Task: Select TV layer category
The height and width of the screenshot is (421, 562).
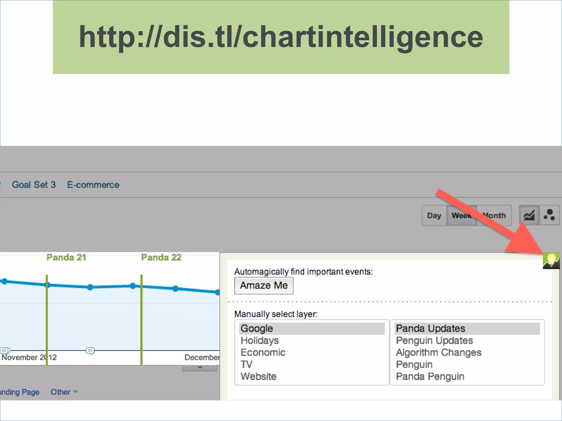Action: point(312,365)
